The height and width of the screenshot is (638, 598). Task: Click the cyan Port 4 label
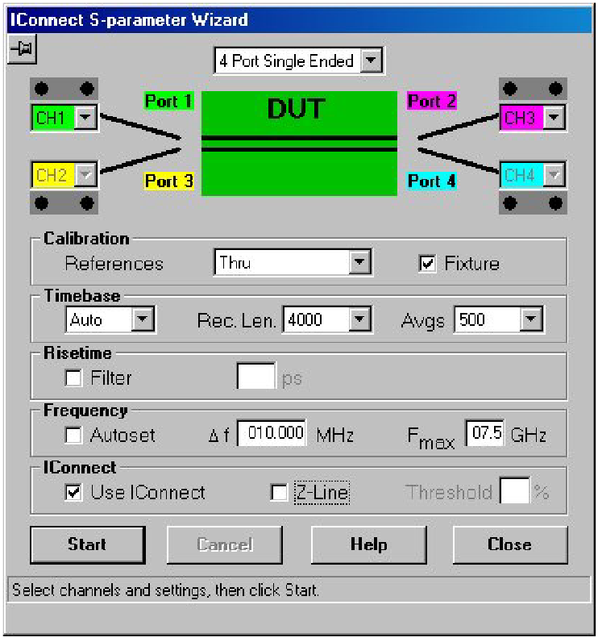click(x=432, y=181)
